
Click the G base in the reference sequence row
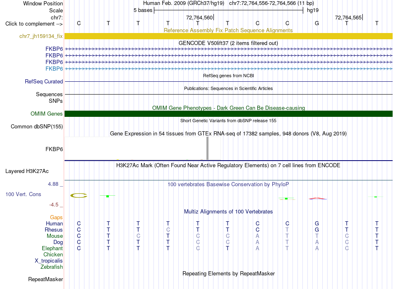(317, 23)
